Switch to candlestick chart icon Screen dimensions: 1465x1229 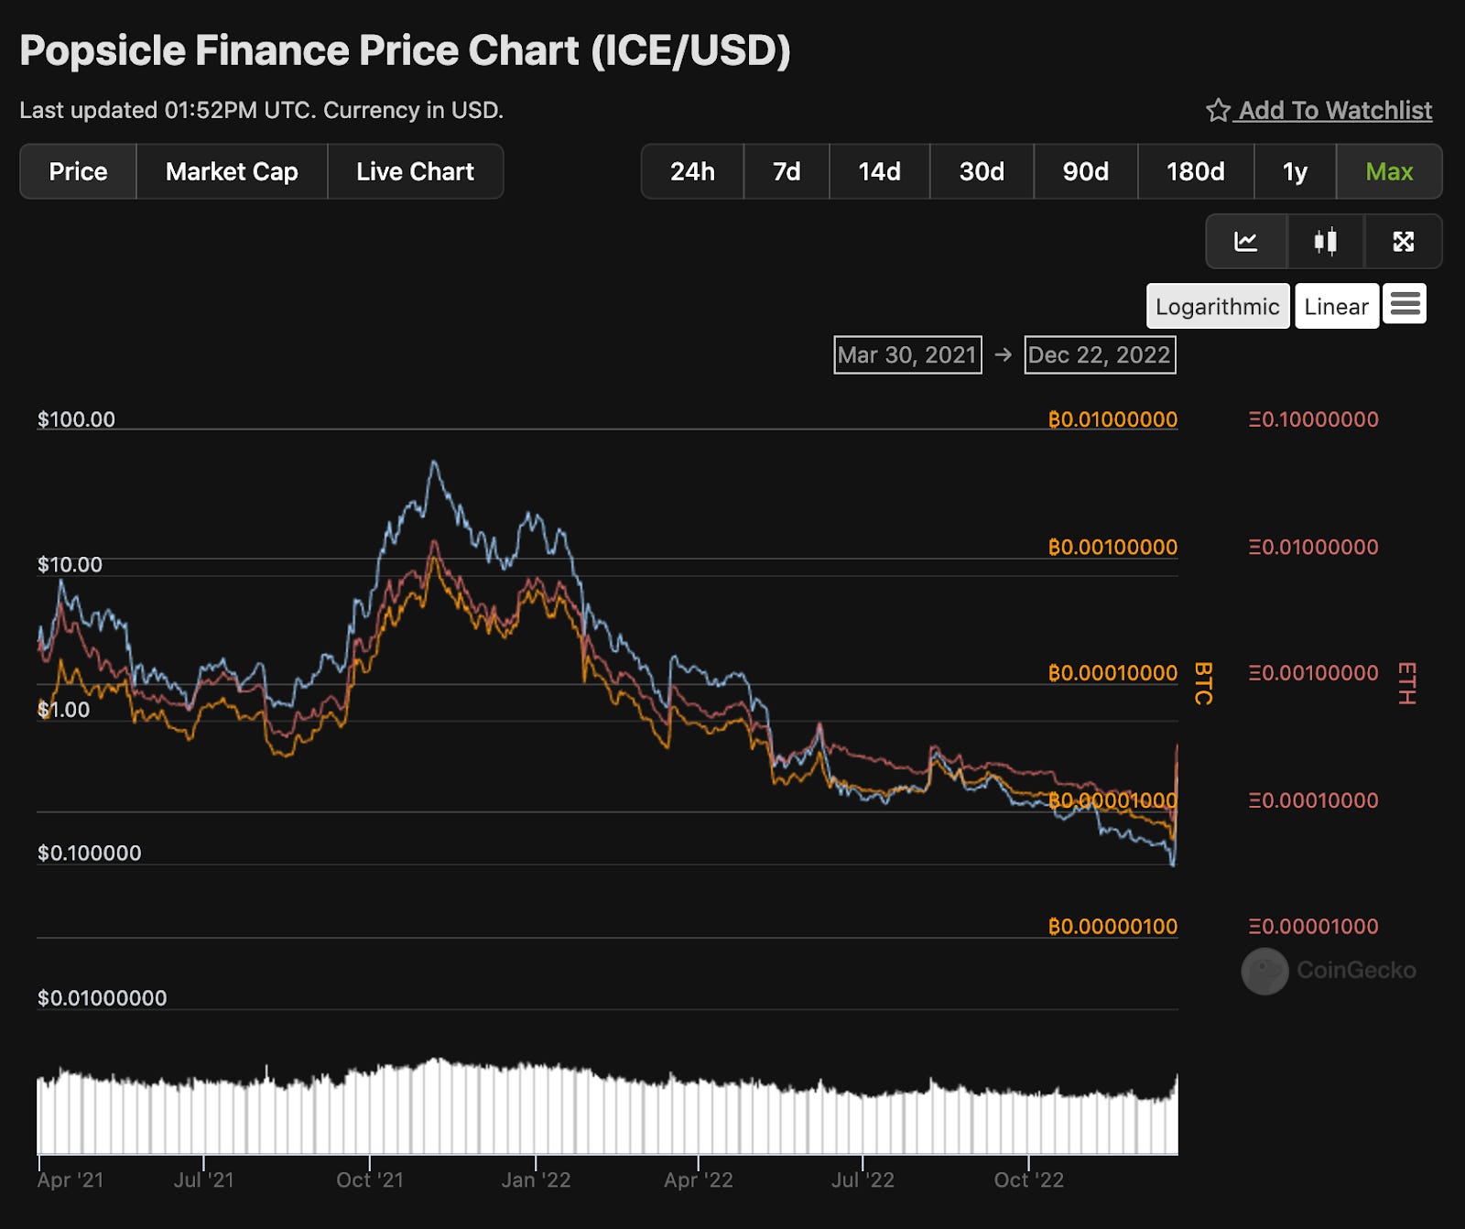1326,242
